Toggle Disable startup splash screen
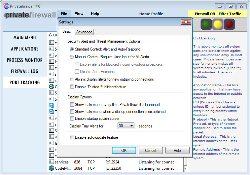 click(72, 119)
